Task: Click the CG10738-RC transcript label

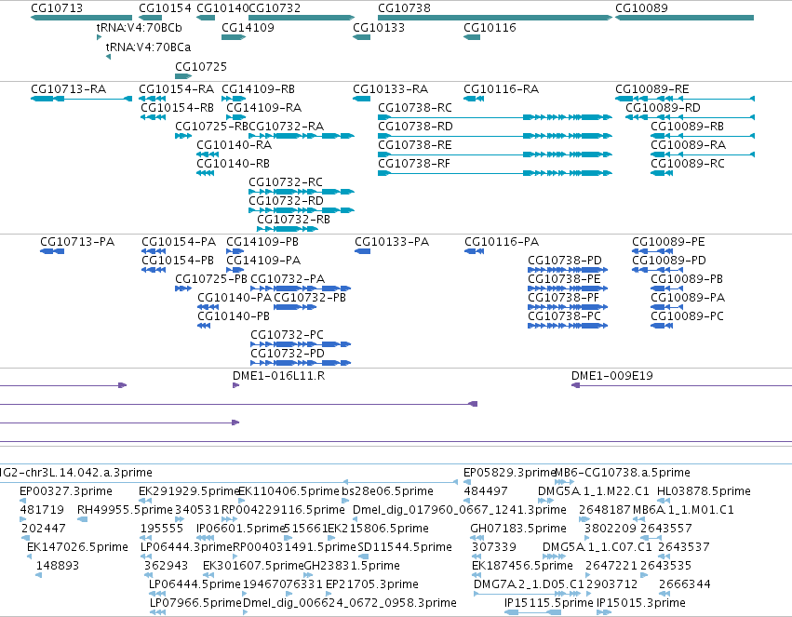Action: 415,108
